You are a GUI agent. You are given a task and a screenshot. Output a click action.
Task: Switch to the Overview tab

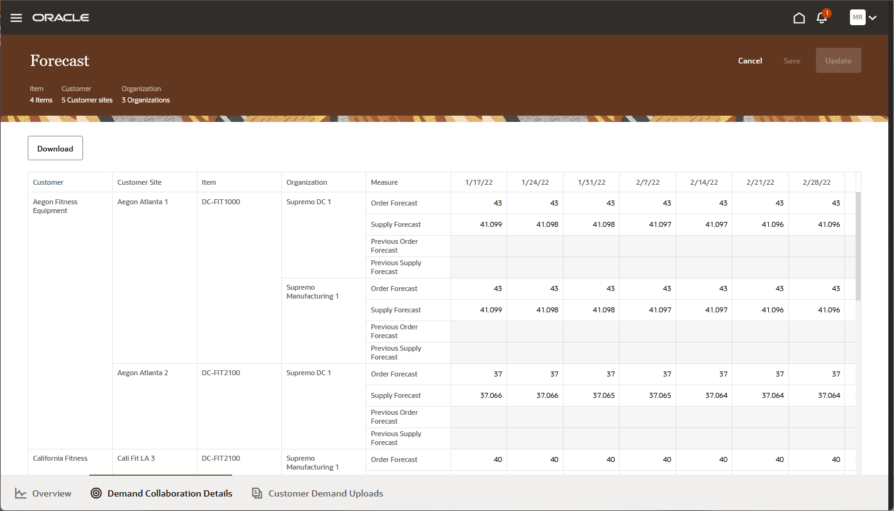pos(43,493)
